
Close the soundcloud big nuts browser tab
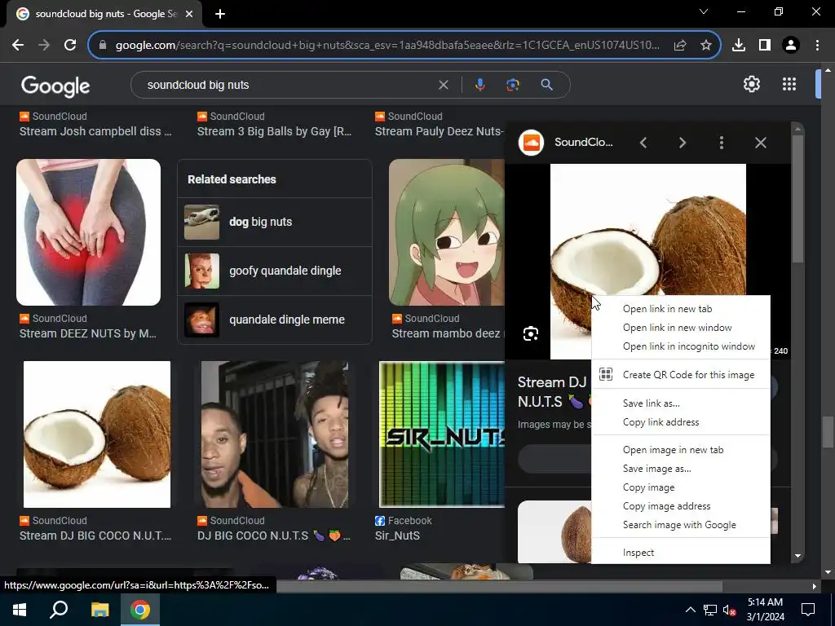(189, 14)
